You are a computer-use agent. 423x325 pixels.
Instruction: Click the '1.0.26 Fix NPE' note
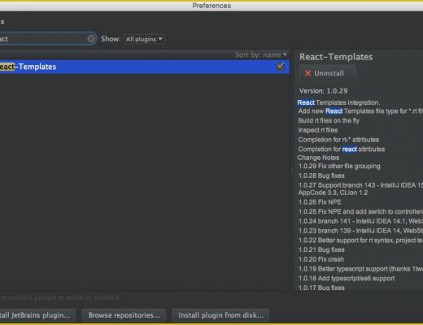pos(320,202)
